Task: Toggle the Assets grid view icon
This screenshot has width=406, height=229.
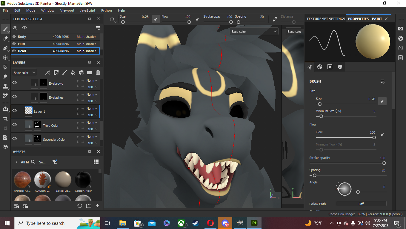Action: (x=96, y=162)
